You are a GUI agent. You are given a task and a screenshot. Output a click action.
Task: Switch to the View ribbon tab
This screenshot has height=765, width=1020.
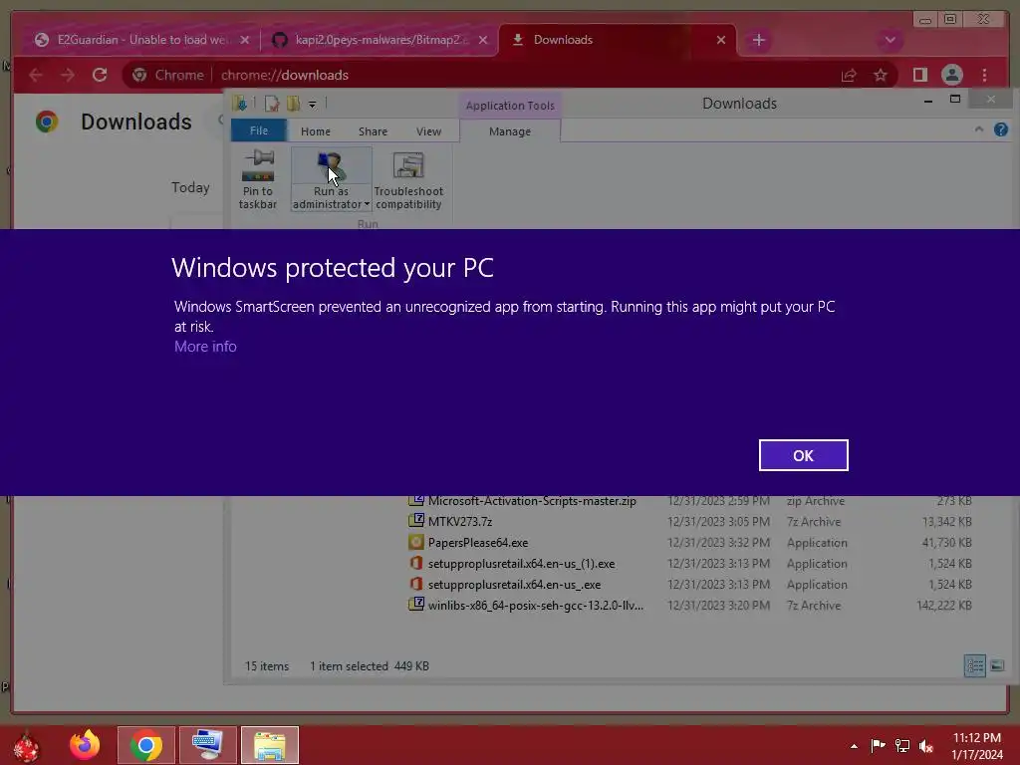pyautogui.click(x=428, y=131)
